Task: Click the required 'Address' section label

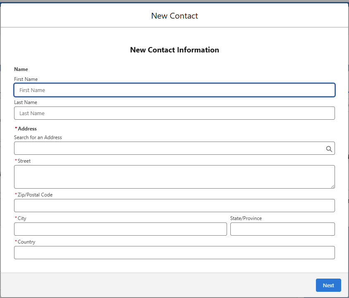Action: (27, 129)
